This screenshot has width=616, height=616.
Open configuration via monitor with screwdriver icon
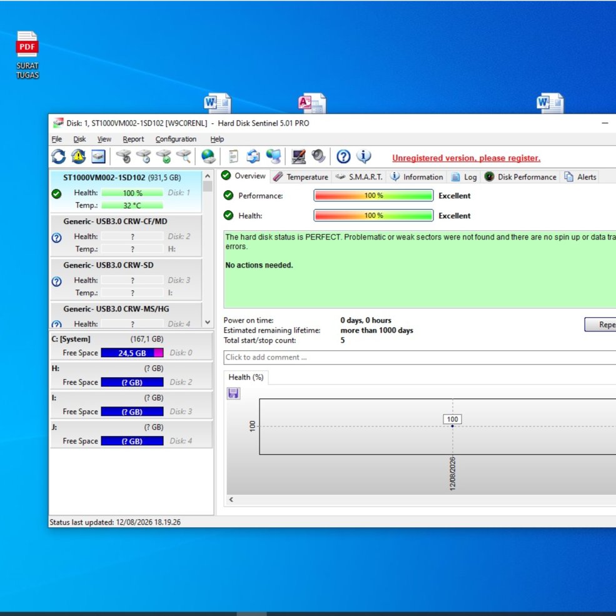298,157
